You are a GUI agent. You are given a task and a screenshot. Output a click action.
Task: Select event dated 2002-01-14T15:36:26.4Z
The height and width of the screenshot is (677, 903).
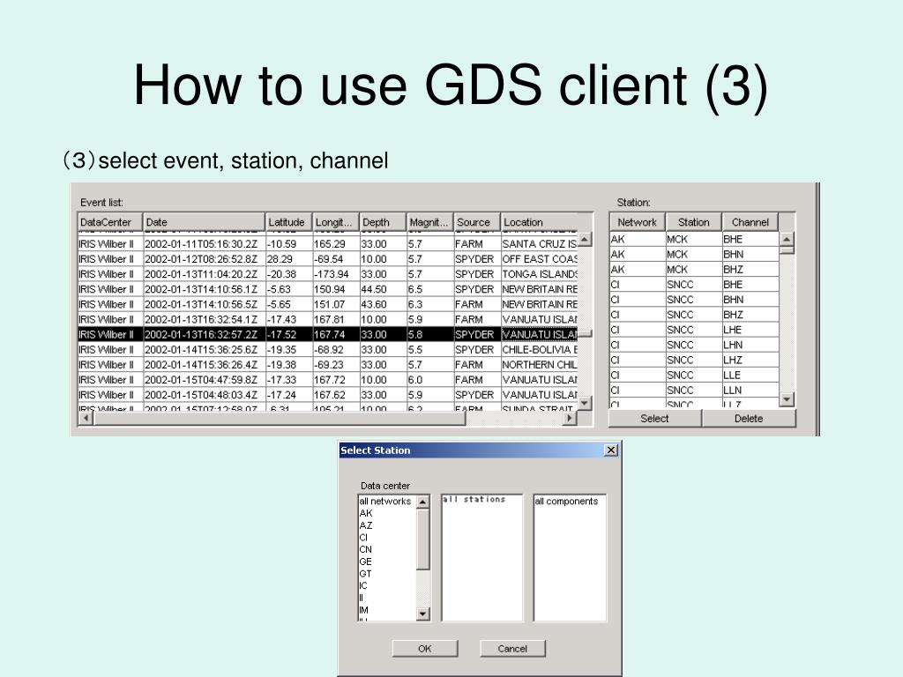click(328, 364)
